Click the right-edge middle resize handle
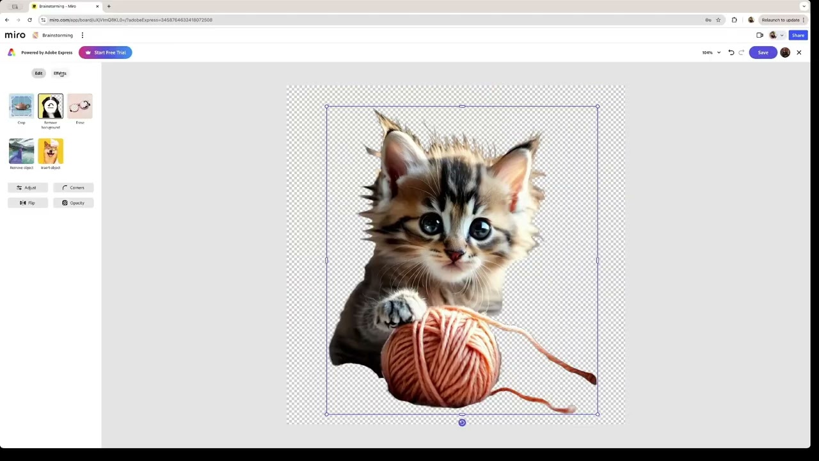This screenshot has height=461, width=819. tap(598, 261)
